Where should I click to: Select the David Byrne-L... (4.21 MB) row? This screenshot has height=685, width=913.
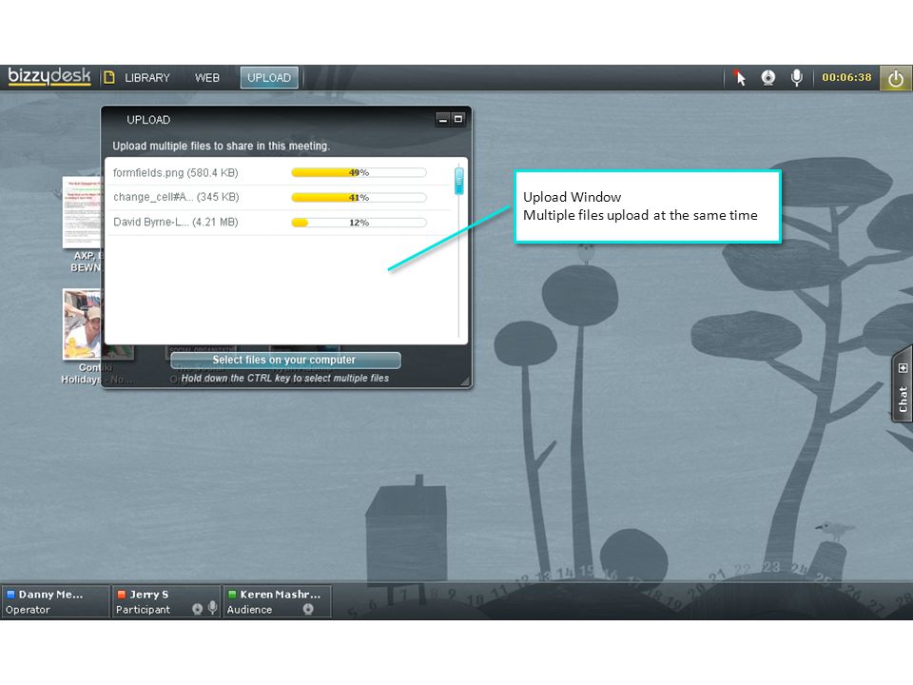[x=279, y=223]
